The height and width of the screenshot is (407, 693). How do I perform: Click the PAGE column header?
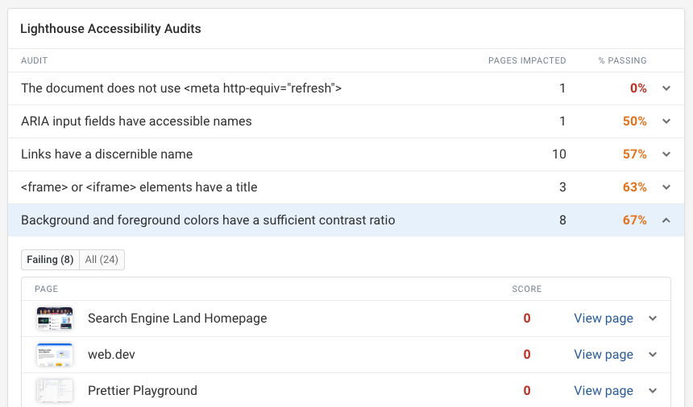click(x=47, y=290)
